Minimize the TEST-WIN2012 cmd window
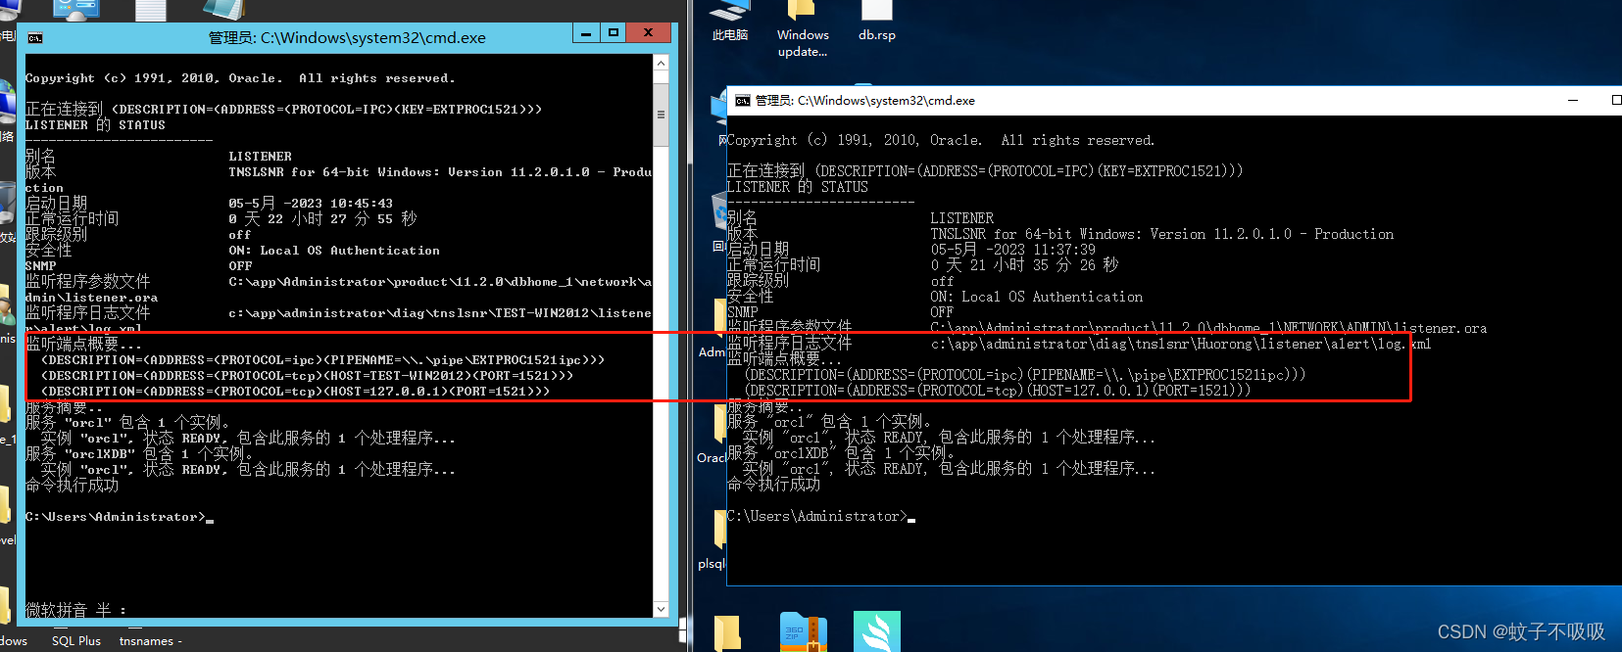Screen dimensions: 1622x652 (x=586, y=33)
